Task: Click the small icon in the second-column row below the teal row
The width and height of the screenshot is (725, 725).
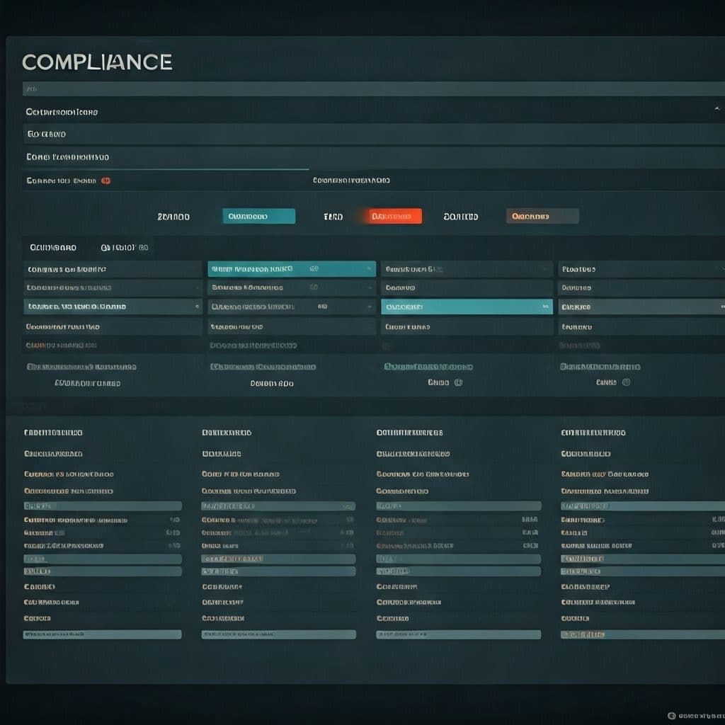Action: (314, 288)
